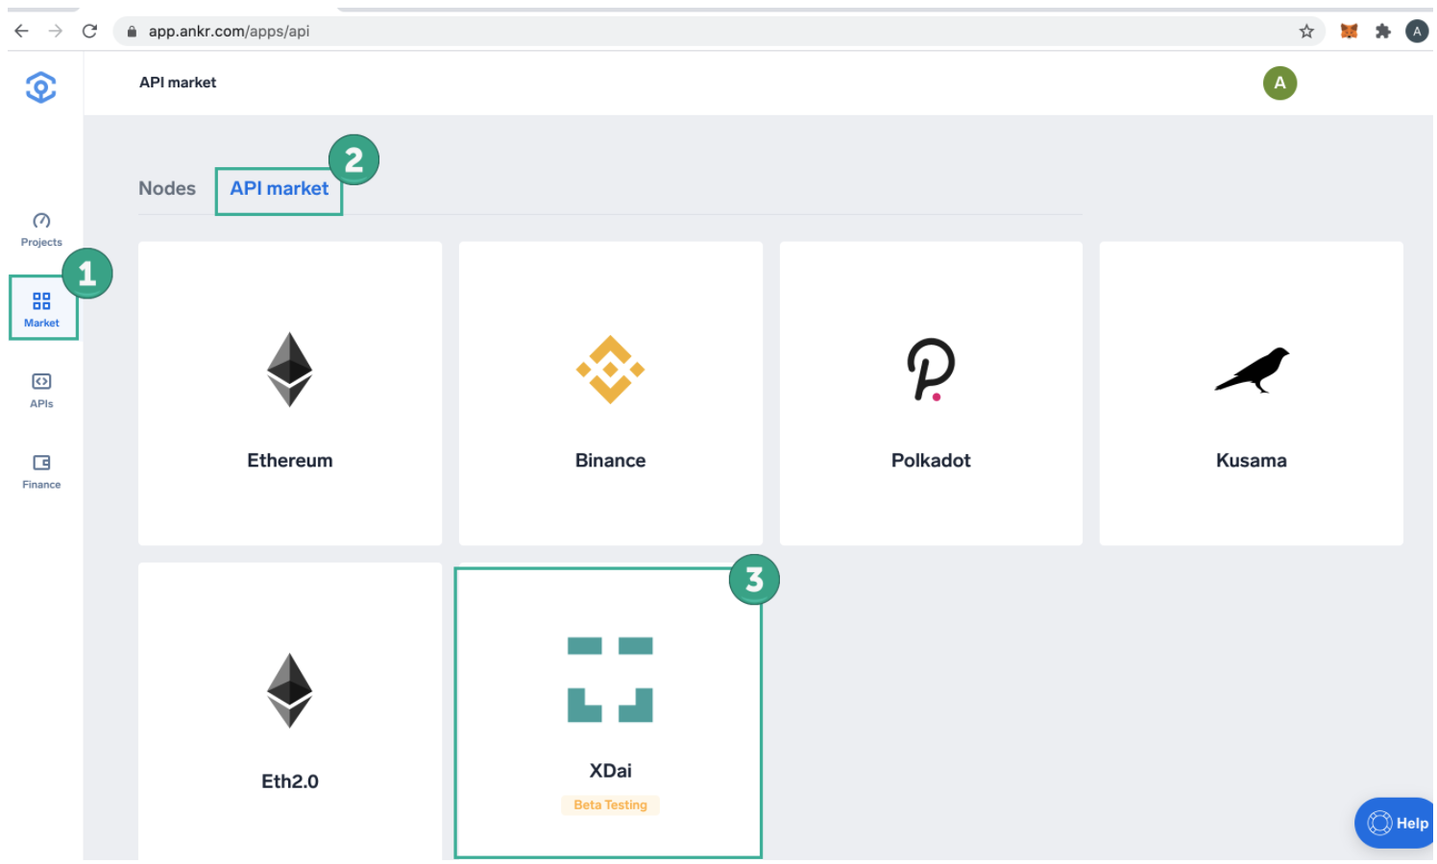Click the Ankr logo in sidebar
Screen dimensions: 1437x864
[40, 87]
